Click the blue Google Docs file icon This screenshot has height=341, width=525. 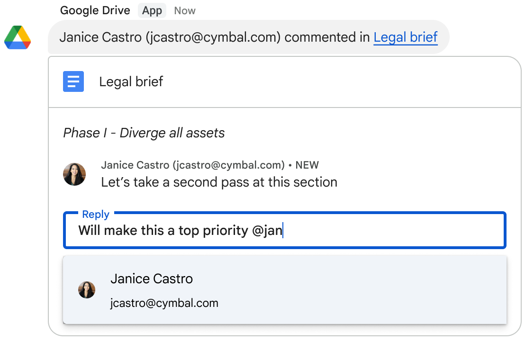73,81
